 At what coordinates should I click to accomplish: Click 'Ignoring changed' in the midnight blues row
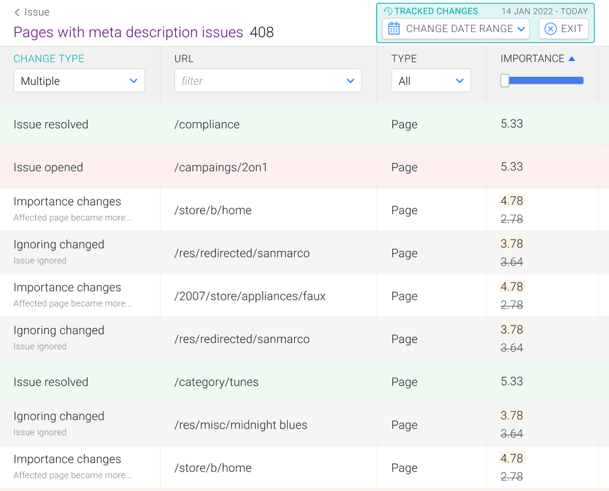point(59,416)
